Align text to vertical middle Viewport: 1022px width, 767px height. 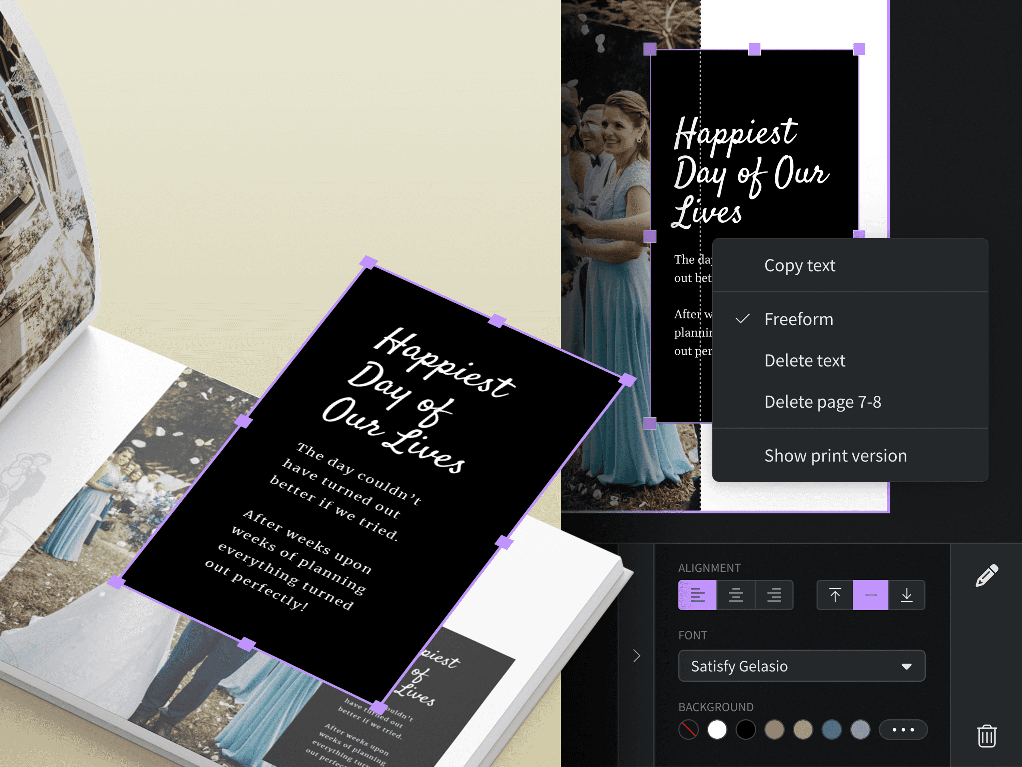pos(870,595)
